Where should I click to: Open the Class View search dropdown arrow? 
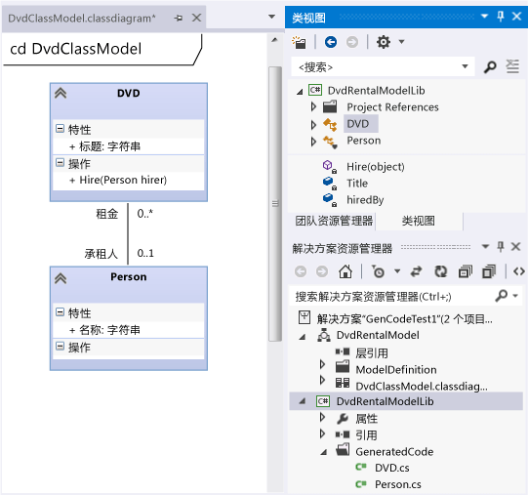[465, 66]
